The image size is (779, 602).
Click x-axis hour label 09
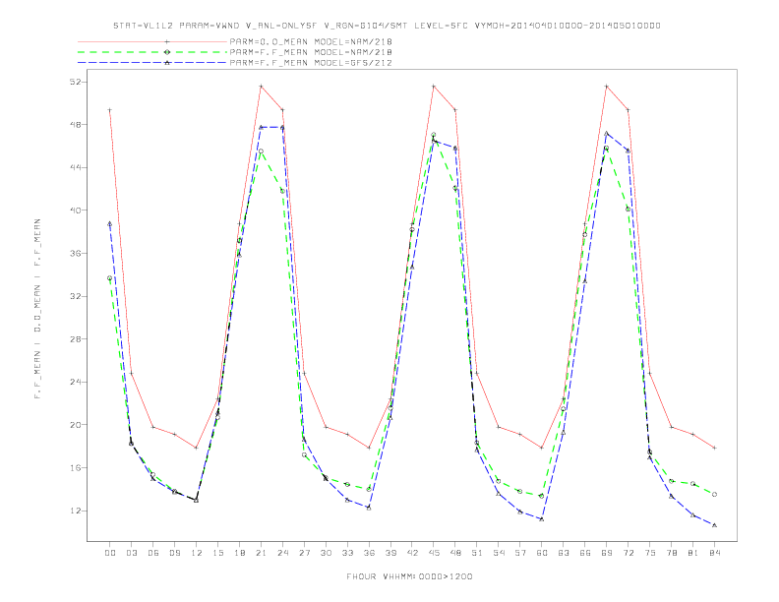[174, 553]
